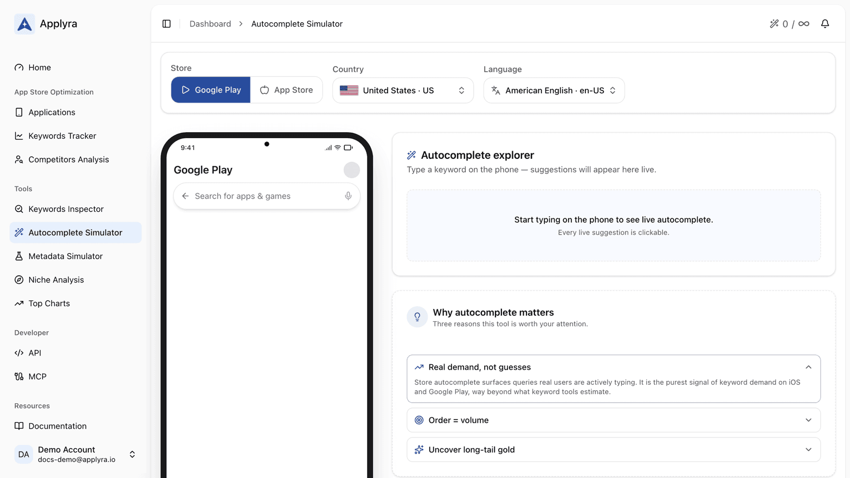Image resolution: width=850 pixels, height=478 pixels.
Task: Click Dashboard breadcrumb link
Action: [210, 24]
